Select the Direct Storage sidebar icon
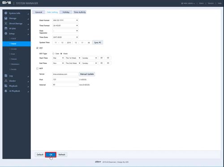This screenshot has width=224, height=167. 6,23
